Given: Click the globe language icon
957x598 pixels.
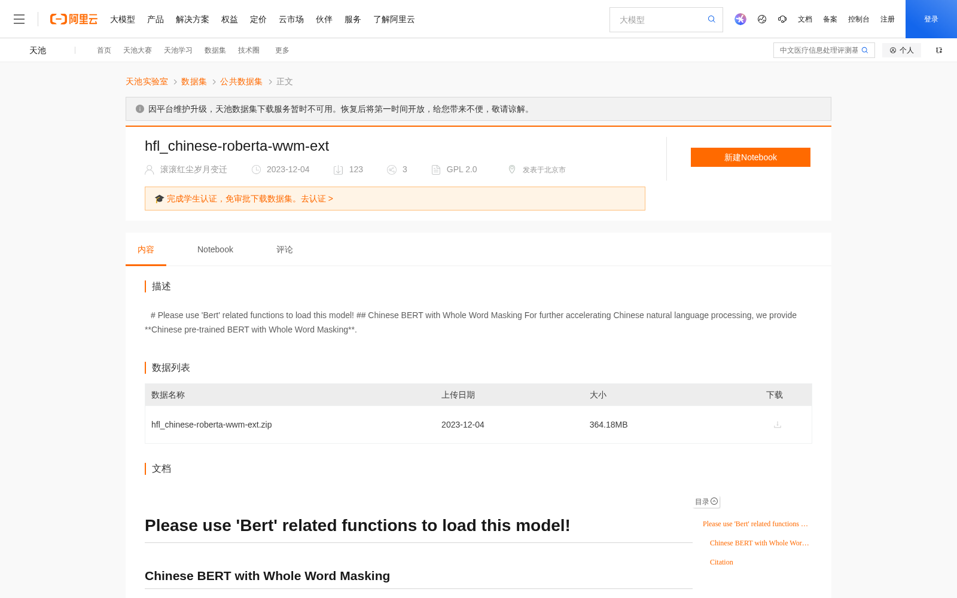Looking at the screenshot, I should click(x=762, y=19).
